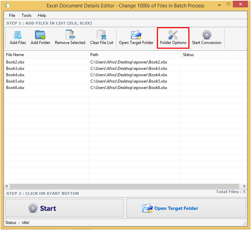Select the Book2.xlsx file row
Screen dimensions: 251x230
tap(125, 62)
